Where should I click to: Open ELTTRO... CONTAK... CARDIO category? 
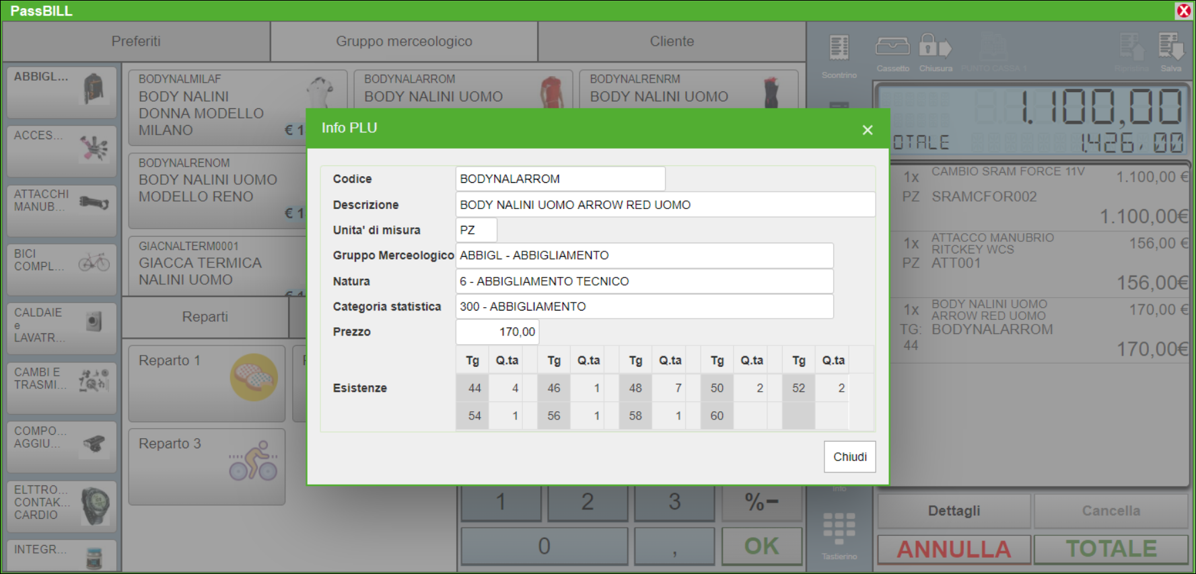[62, 505]
